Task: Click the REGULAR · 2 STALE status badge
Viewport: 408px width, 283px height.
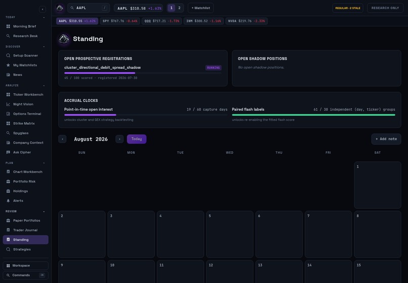Action: [x=348, y=8]
